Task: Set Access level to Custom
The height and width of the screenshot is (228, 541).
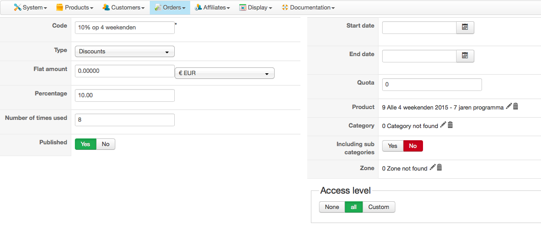Action: tap(379, 207)
